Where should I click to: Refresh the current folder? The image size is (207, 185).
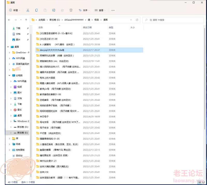(137, 20)
